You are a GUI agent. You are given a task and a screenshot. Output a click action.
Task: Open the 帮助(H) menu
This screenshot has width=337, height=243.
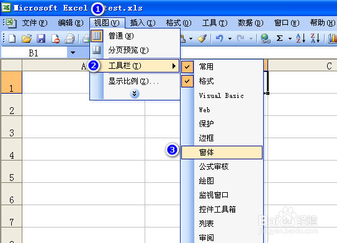[x=323, y=23]
